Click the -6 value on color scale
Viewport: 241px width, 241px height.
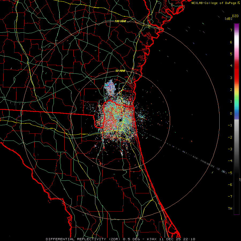click(230, 185)
